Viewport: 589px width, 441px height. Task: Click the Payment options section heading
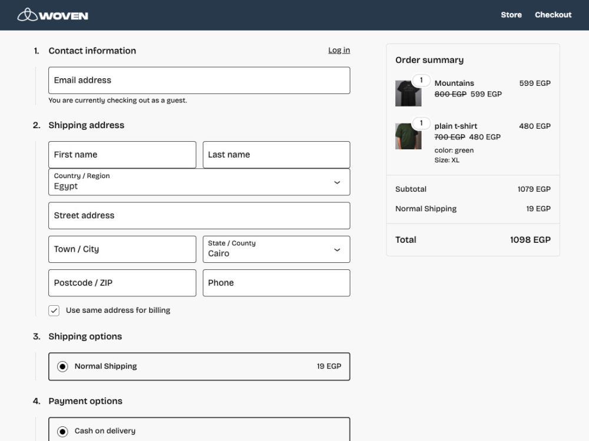pyautogui.click(x=85, y=401)
